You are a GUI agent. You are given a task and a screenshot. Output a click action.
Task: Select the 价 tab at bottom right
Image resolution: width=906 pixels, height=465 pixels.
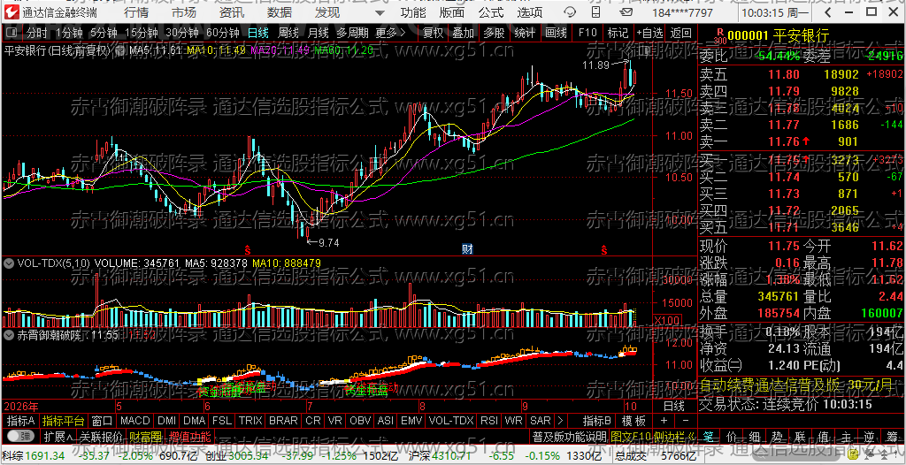(732, 436)
